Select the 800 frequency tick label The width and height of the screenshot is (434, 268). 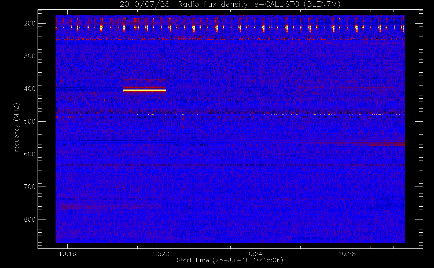[x=30, y=219]
